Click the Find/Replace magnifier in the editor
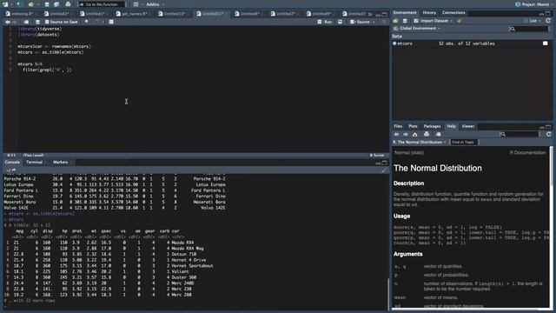 pyautogui.click(x=87, y=22)
